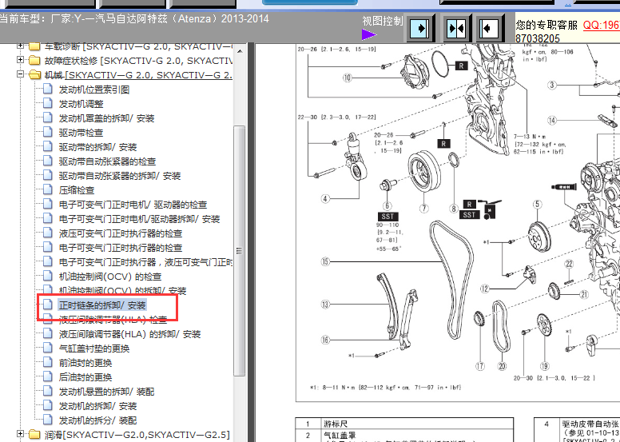Click SST label under part 6
The height and width of the screenshot is (442, 620).
click(x=387, y=217)
